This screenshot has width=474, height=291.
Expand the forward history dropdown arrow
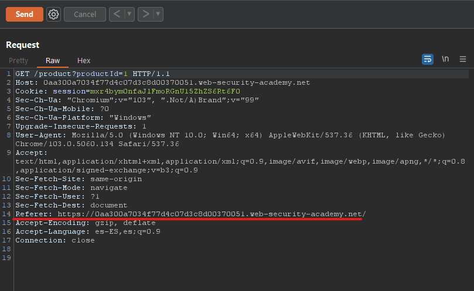pos(158,14)
